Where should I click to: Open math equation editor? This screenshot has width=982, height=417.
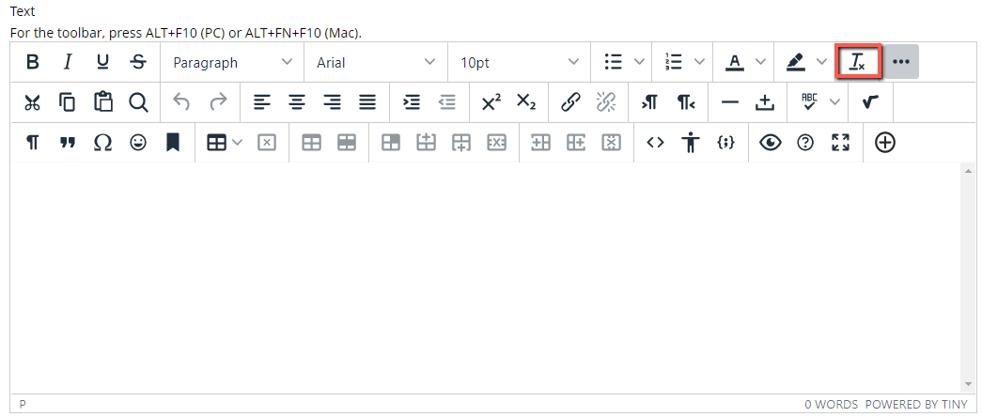(x=870, y=102)
